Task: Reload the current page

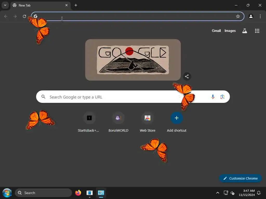Action: tap(24, 16)
